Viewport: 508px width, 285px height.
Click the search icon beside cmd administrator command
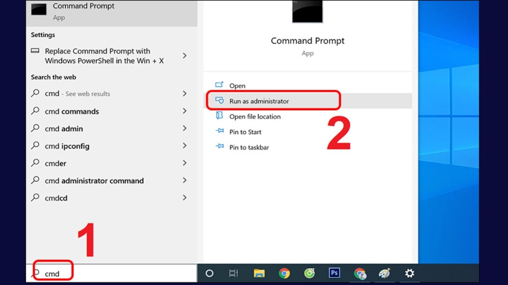tap(35, 180)
